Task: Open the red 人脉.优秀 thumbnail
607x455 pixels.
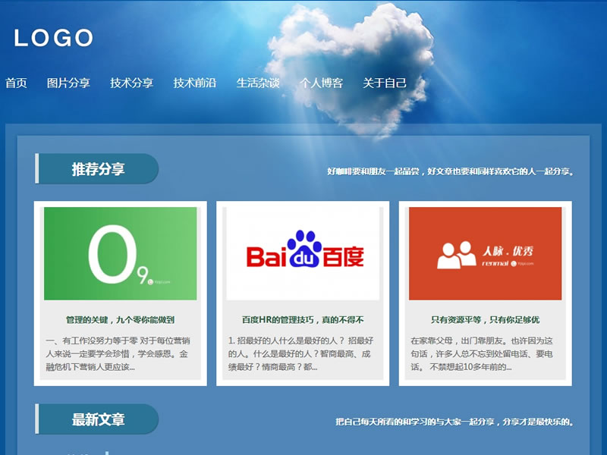Action: (485, 253)
